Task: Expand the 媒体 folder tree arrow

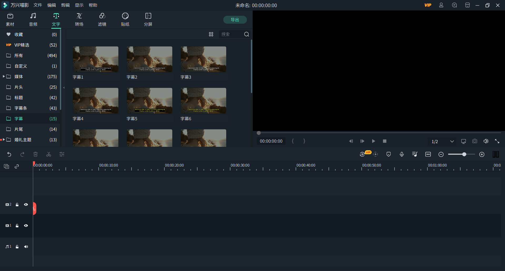Action: coord(4,76)
